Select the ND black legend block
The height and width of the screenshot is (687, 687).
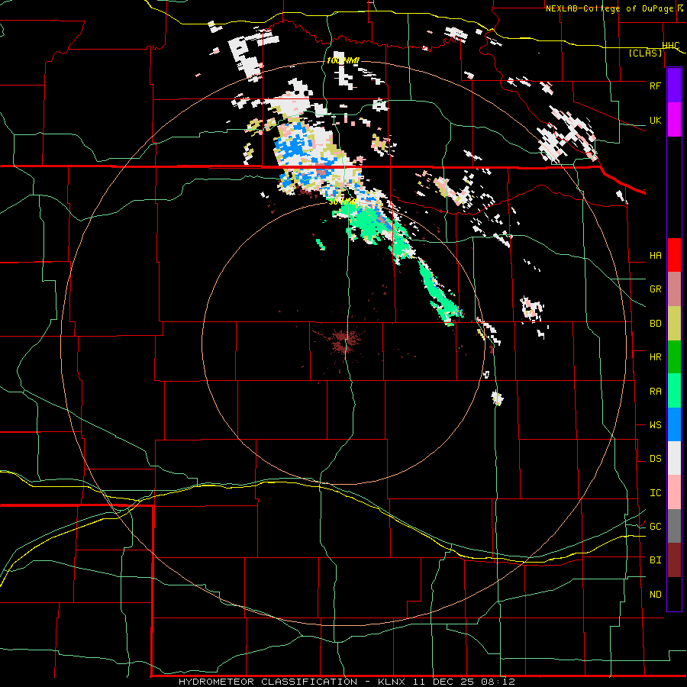pos(674,594)
